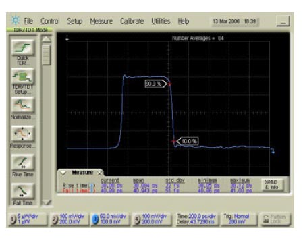The height and width of the screenshot is (243, 303).
Task: Open the Calibrate menu
Action: point(132,21)
